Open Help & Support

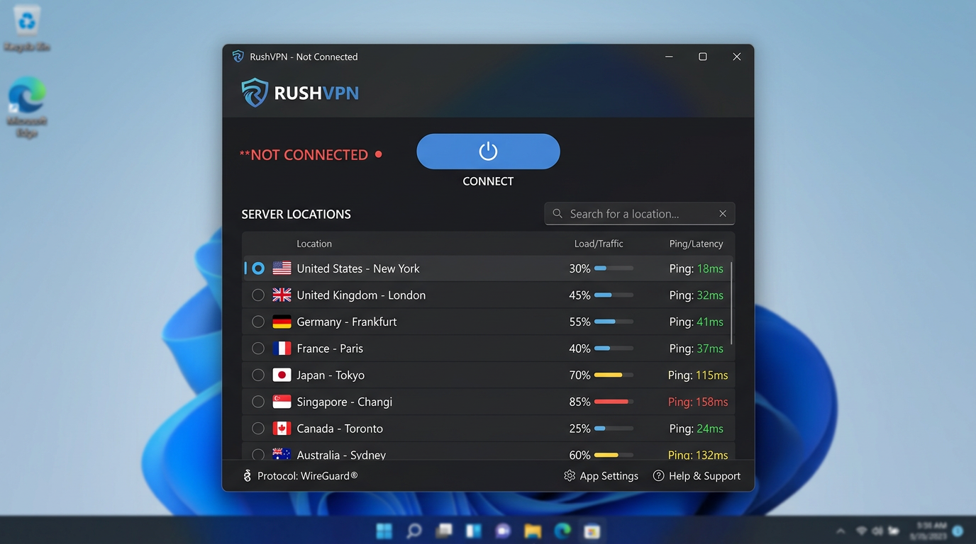coord(697,476)
